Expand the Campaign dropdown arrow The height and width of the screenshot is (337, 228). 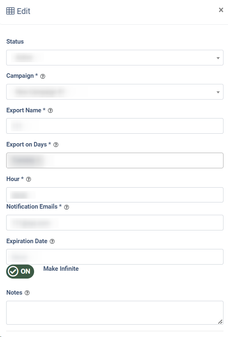218,92
